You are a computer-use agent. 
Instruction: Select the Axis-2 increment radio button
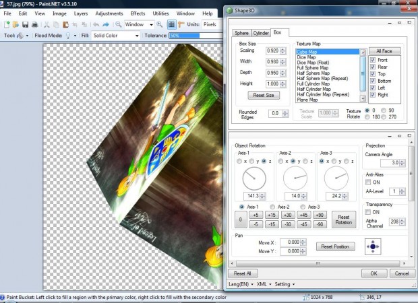pos(272,207)
